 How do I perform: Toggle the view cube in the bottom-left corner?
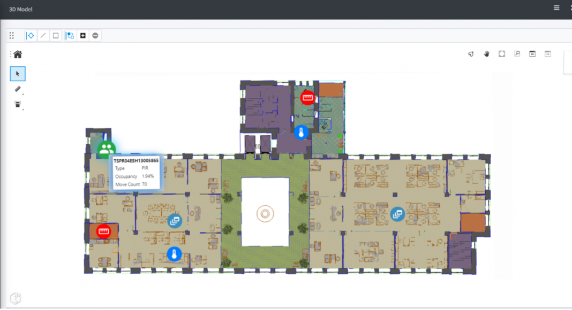coord(16,298)
